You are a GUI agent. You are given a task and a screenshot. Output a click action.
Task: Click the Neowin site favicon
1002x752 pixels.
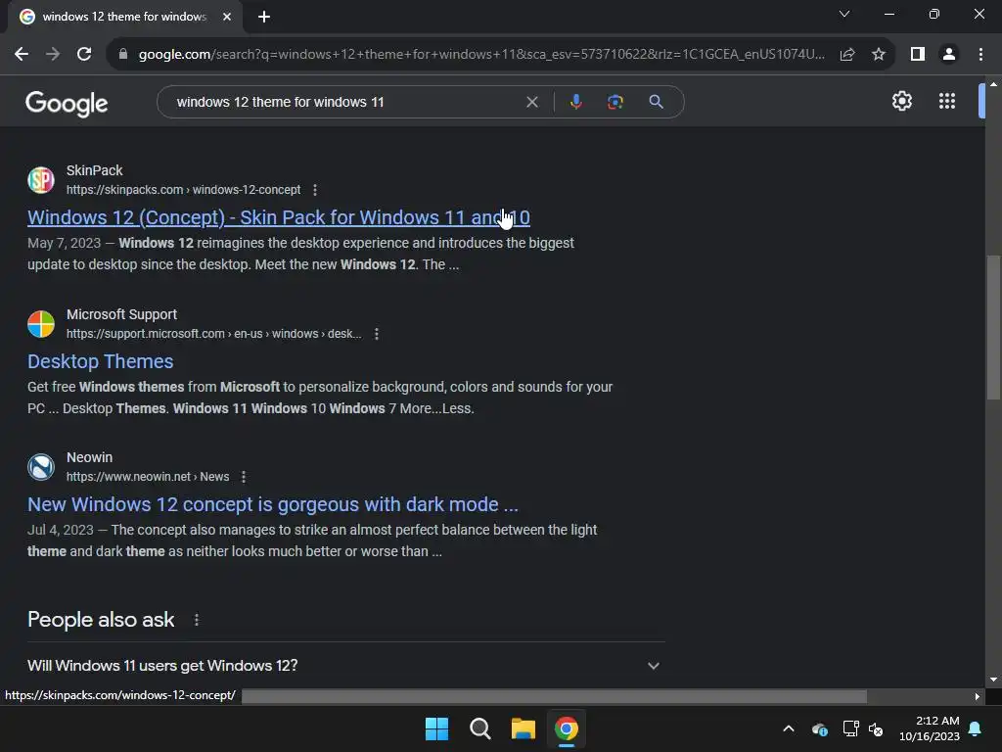pos(41,467)
